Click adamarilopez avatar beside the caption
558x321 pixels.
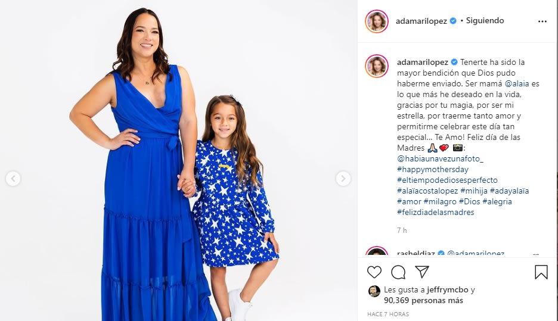[x=377, y=66]
